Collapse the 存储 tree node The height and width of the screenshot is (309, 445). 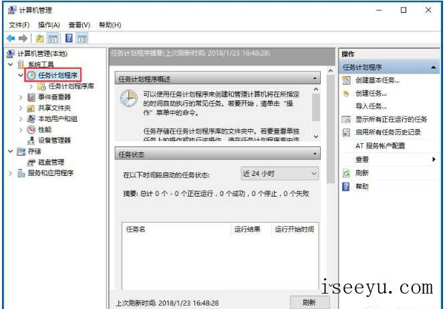click(11, 151)
